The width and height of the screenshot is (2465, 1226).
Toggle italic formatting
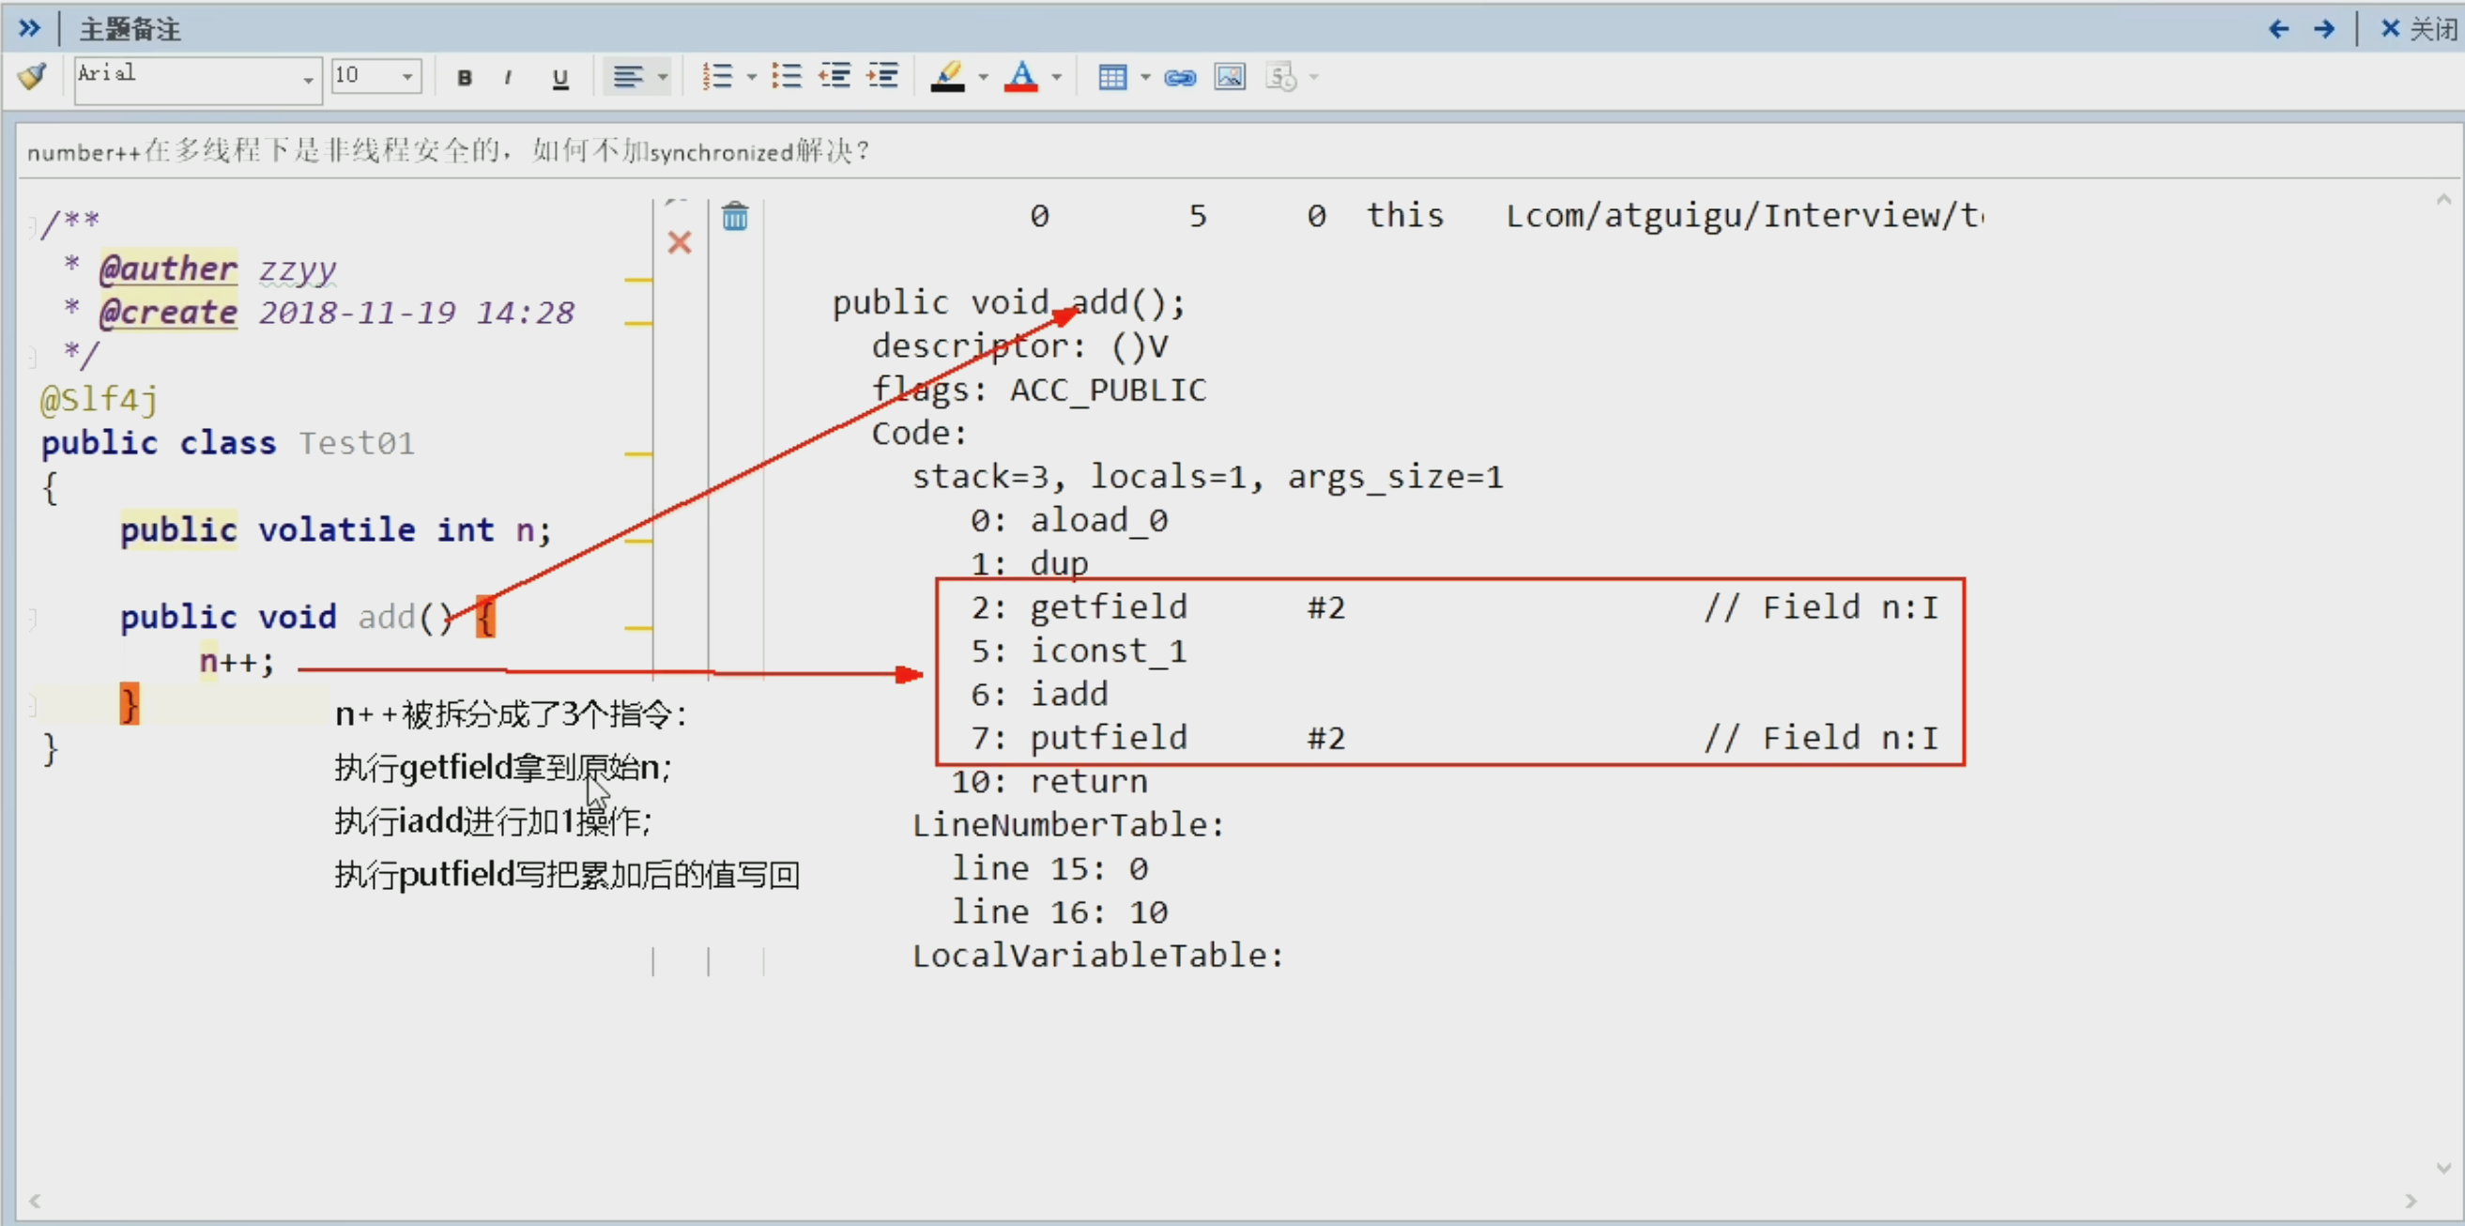tap(507, 79)
